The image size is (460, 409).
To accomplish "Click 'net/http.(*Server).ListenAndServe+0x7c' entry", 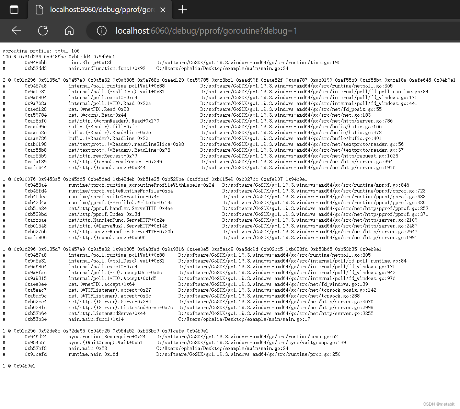I will [x=120, y=307].
